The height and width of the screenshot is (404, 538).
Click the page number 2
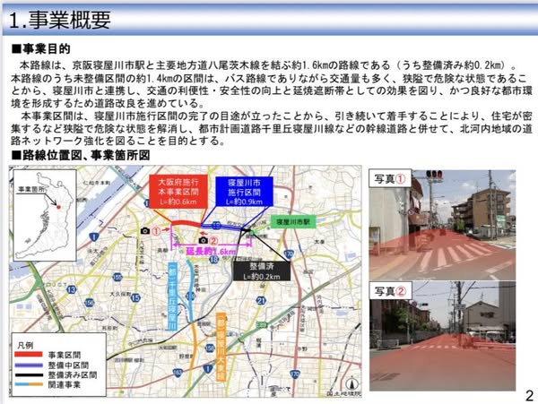point(526,391)
